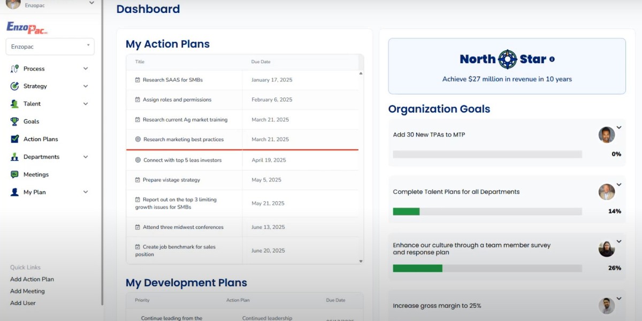Expand the My Plan menu chevron

[x=86, y=192]
